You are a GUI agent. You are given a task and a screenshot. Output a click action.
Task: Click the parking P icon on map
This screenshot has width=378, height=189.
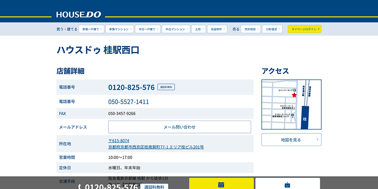[x=294, y=90]
